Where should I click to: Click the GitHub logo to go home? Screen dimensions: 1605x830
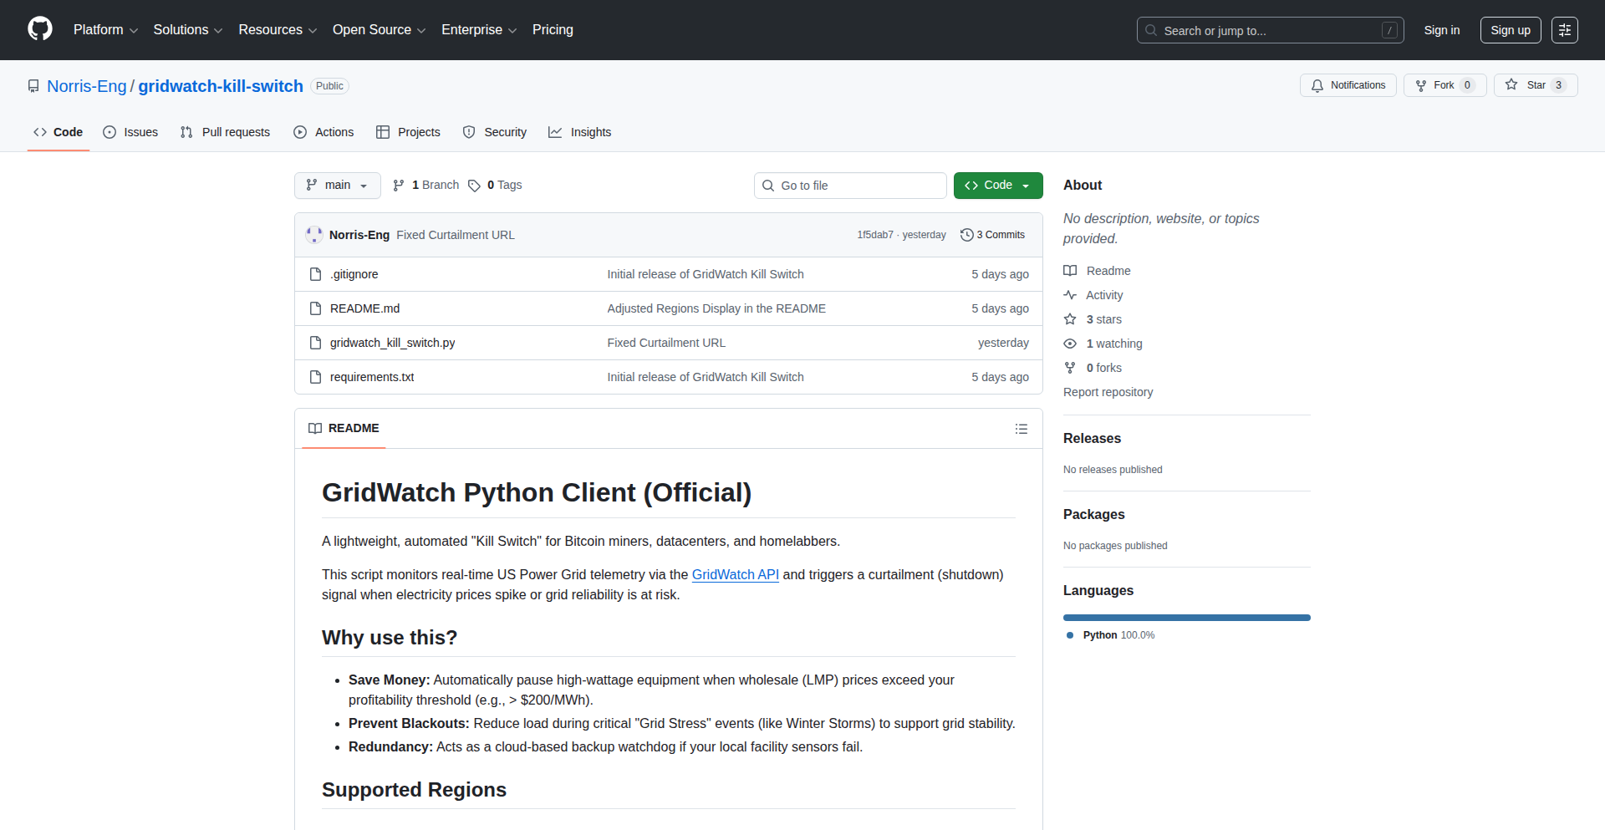pyautogui.click(x=38, y=29)
